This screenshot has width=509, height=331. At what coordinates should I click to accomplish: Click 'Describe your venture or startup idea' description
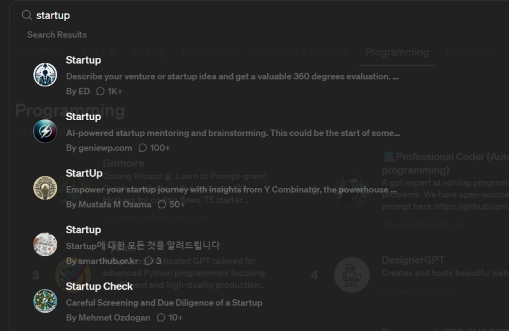point(232,76)
